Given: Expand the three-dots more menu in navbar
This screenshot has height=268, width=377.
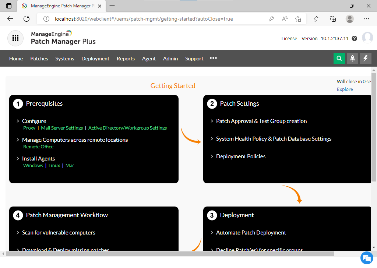Looking at the screenshot, I should tap(213, 58).
